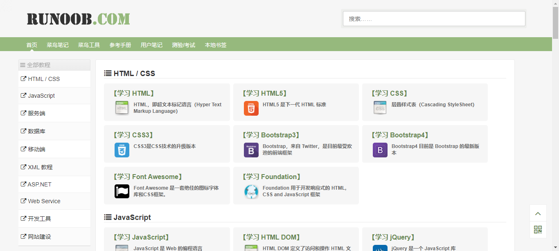Click the orange HTML5 shield icon
Viewport: 559px width, 251px height.
pos(251,108)
